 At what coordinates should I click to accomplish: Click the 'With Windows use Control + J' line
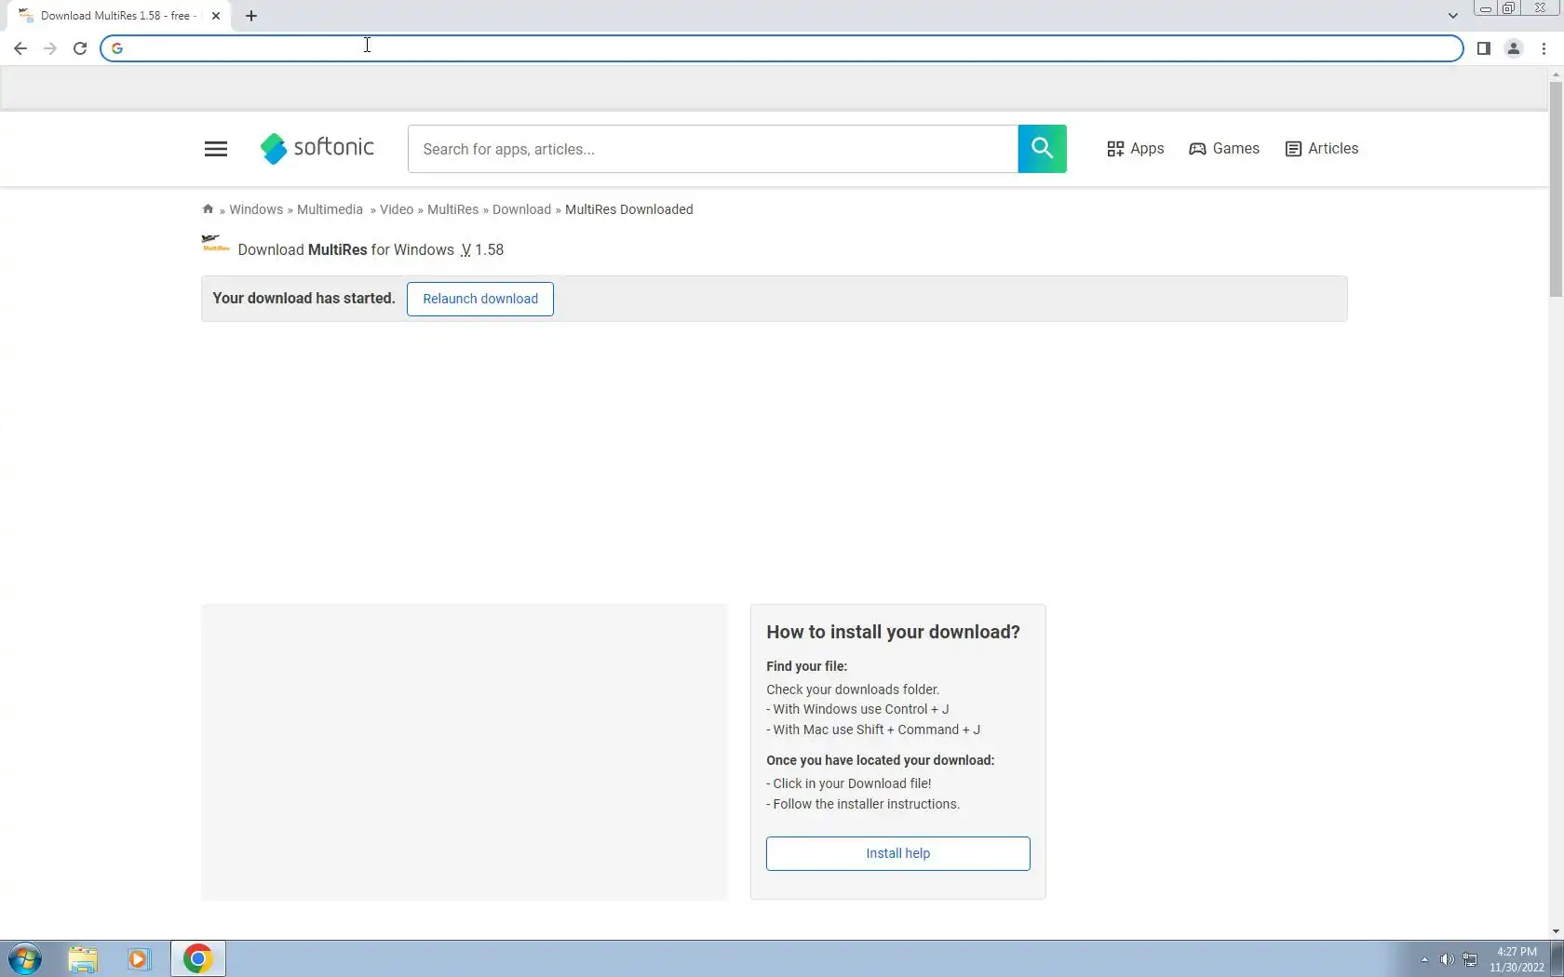[x=857, y=709]
